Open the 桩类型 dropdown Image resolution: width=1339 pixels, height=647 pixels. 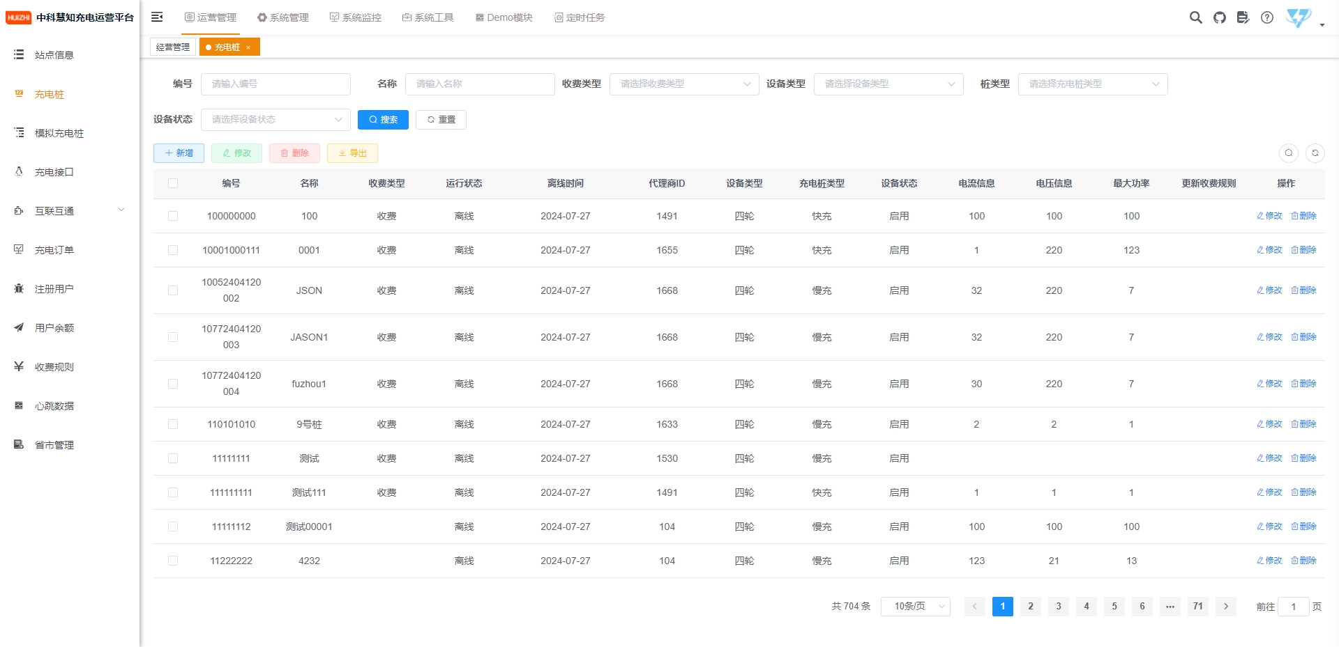pyautogui.click(x=1093, y=84)
